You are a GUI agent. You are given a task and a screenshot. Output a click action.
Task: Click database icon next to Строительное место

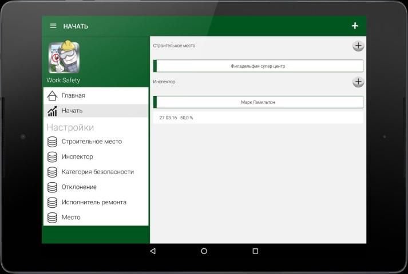[x=52, y=142]
